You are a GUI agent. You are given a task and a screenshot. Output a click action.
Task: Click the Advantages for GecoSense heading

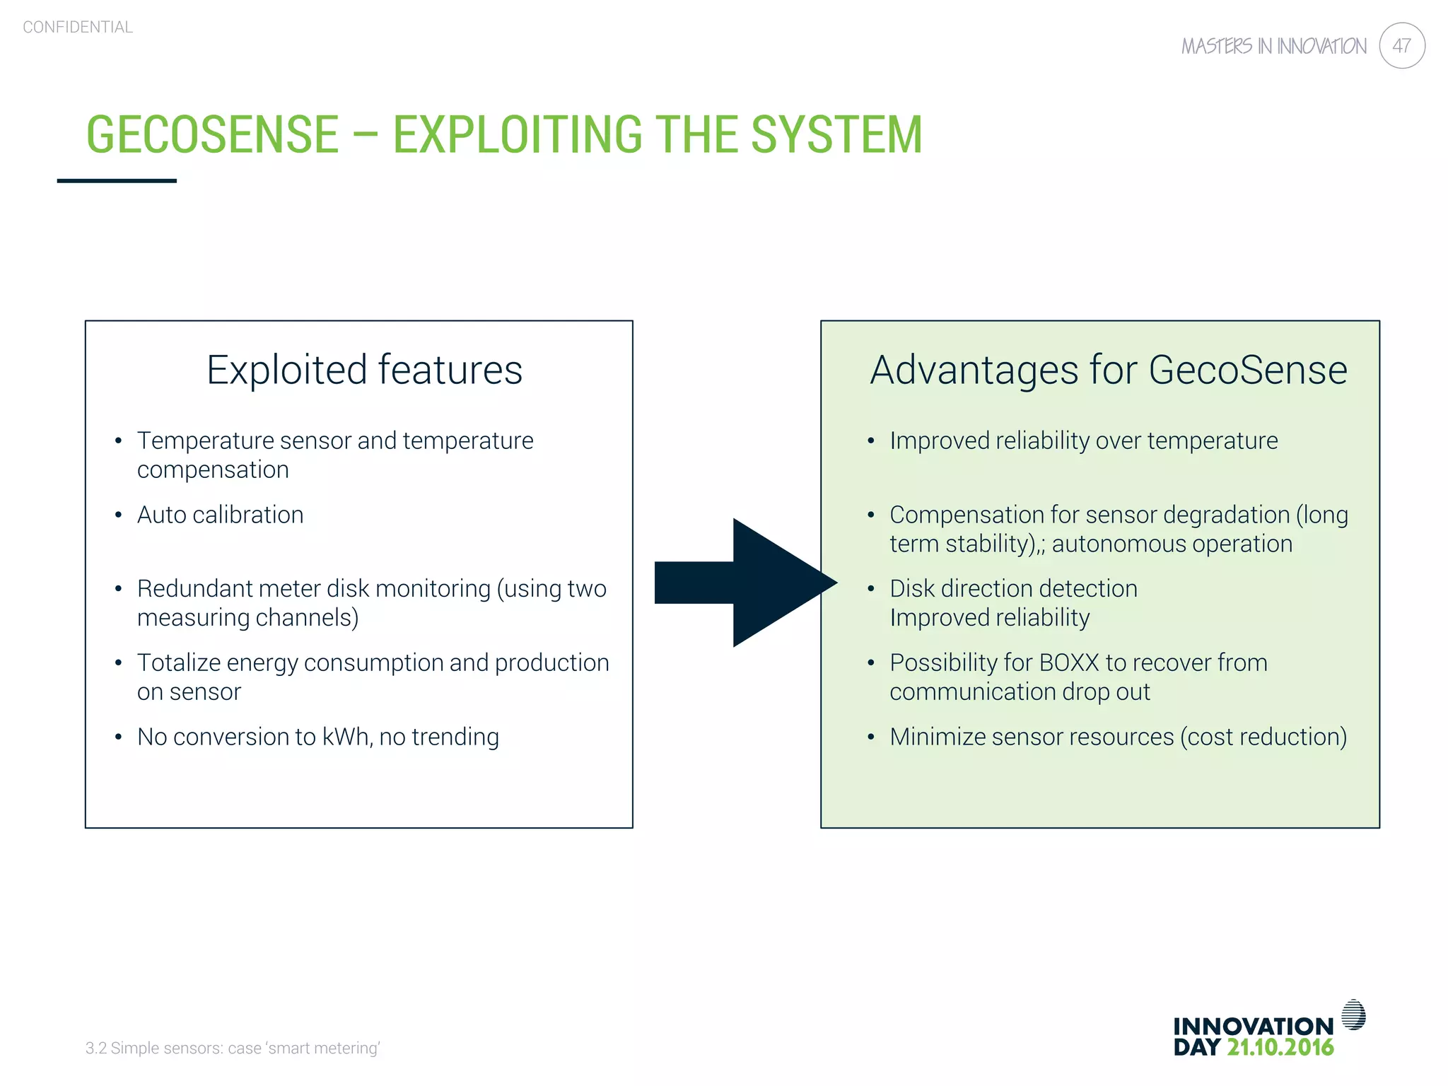point(1108,370)
